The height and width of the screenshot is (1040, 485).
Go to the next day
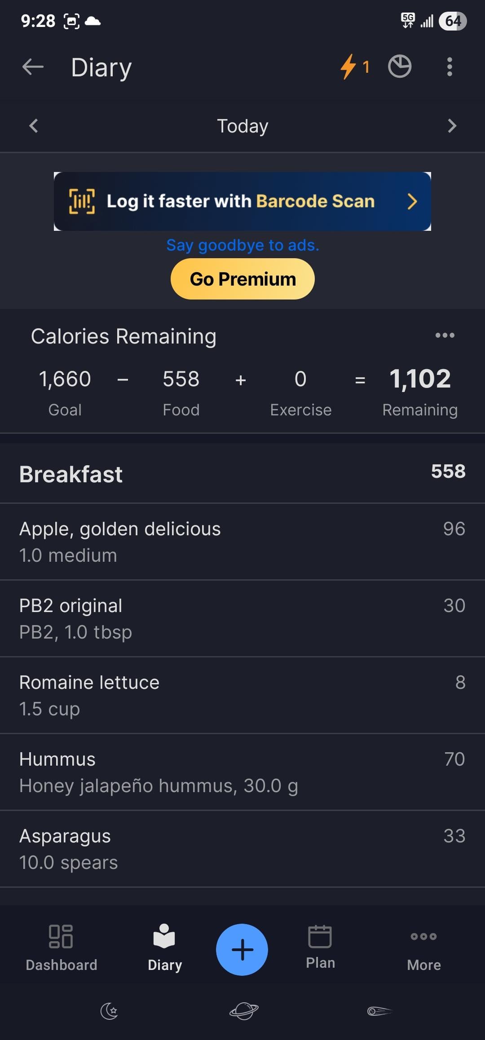point(452,126)
